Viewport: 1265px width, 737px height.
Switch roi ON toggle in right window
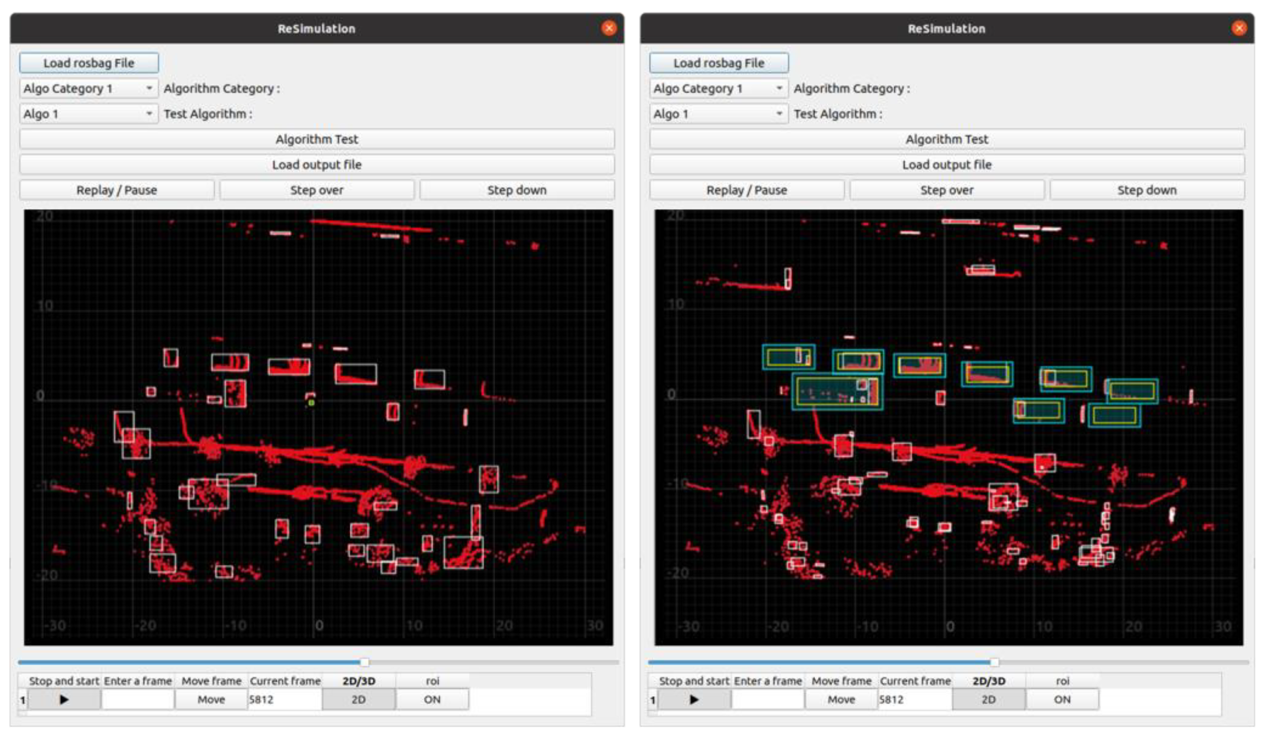pos(1062,699)
